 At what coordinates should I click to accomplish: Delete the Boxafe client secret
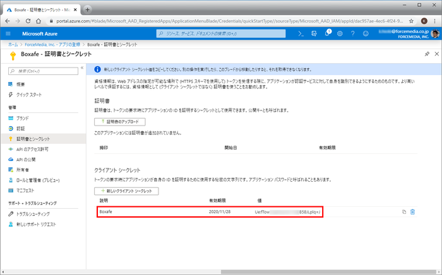point(412,212)
